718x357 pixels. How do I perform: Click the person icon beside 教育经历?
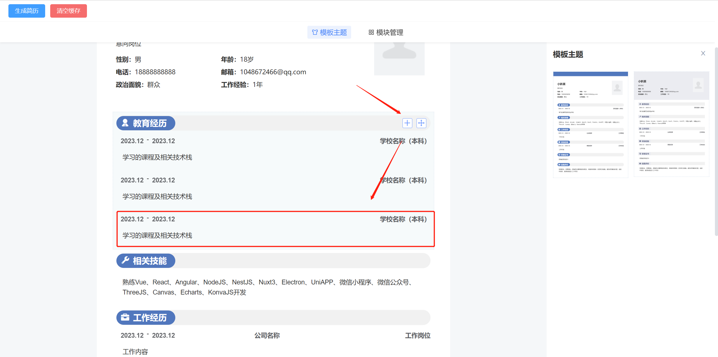(125, 123)
